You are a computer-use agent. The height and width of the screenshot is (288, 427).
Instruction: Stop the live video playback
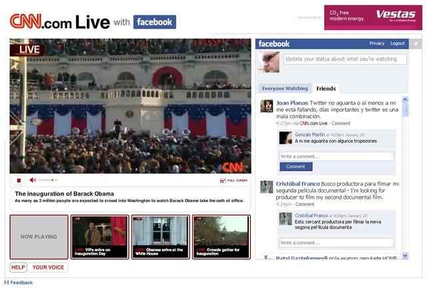point(19,180)
